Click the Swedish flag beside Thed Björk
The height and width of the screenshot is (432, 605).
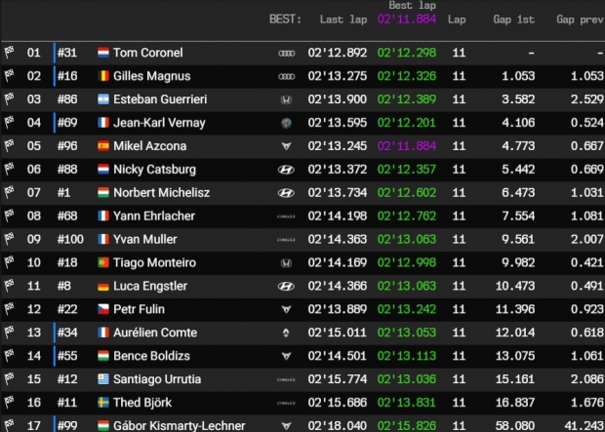tap(103, 403)
